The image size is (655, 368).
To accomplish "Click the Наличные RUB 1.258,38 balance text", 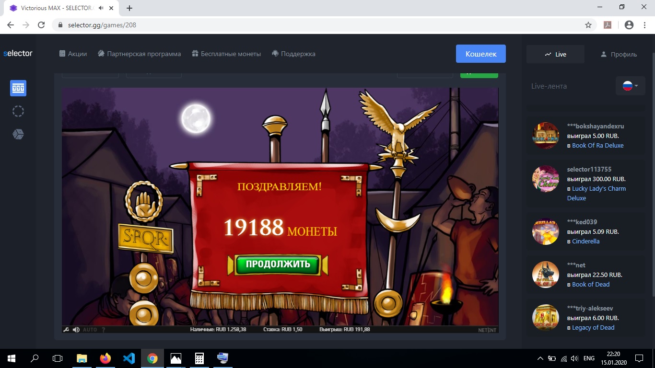I will click(x=218, y=330).
